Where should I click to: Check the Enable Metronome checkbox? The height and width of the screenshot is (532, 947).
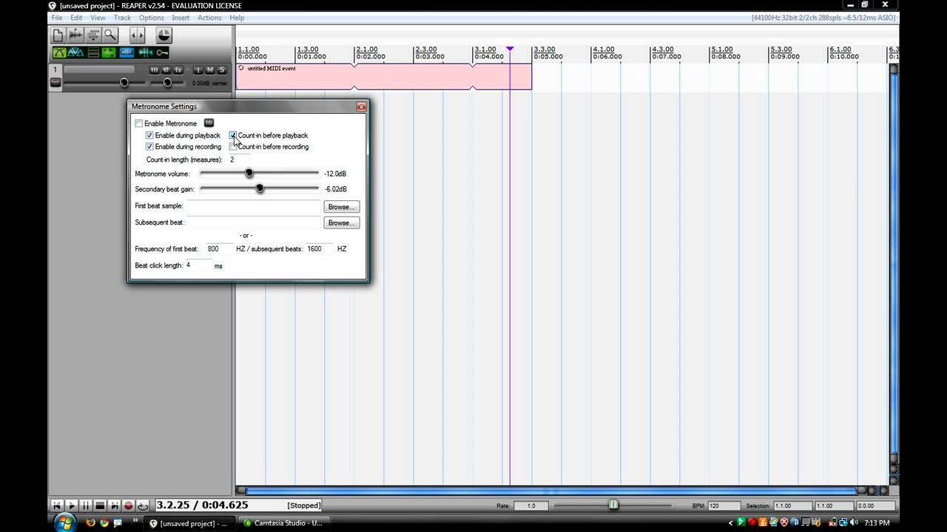pos(139,123)
